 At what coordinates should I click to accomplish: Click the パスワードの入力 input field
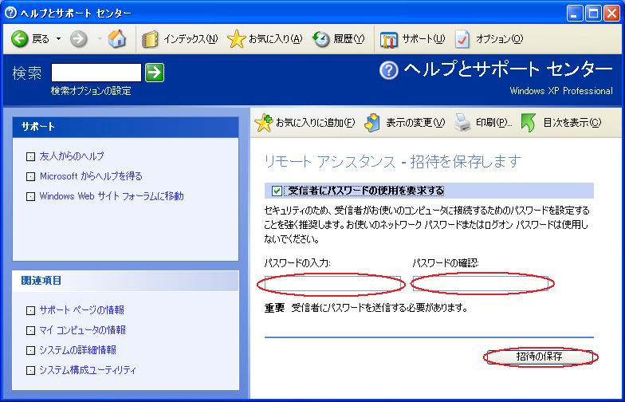click(x=332, y=283)
